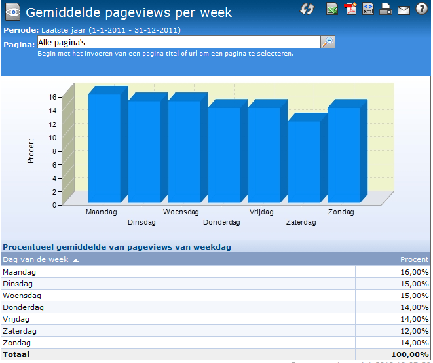433x363 pixels.
Task: Select the Woensdag table row
Action: (216, 296)
